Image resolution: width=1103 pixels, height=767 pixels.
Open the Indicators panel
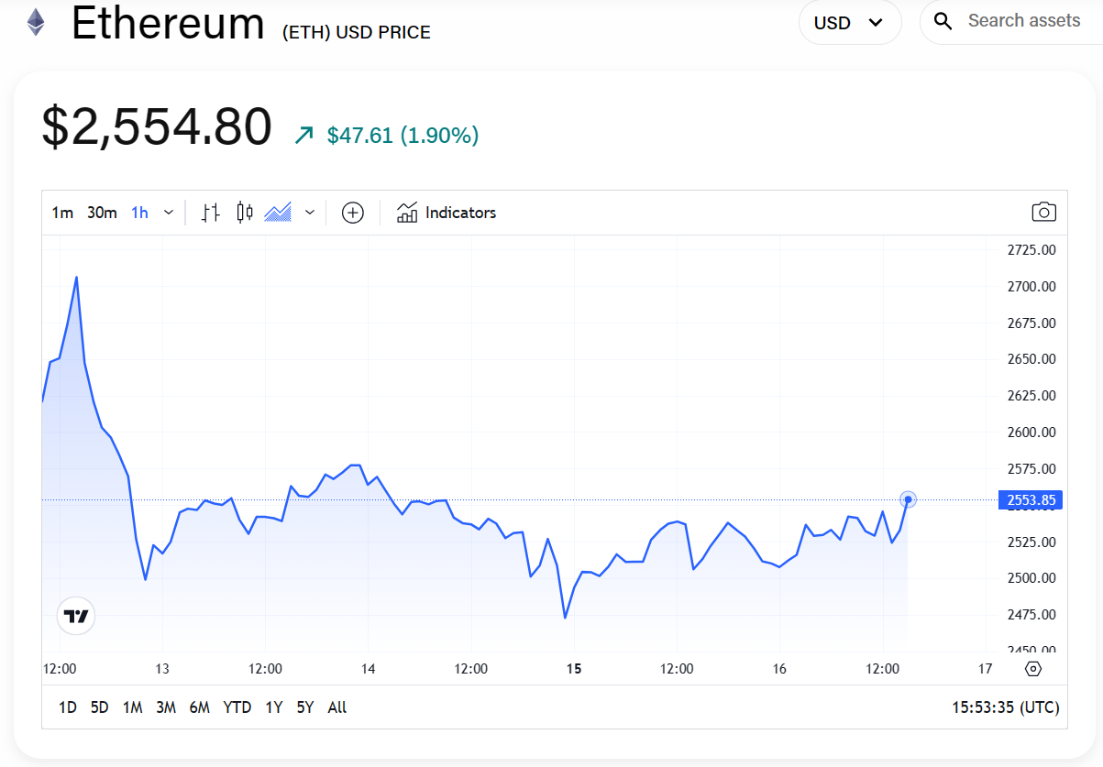click(x=447, y=212)
